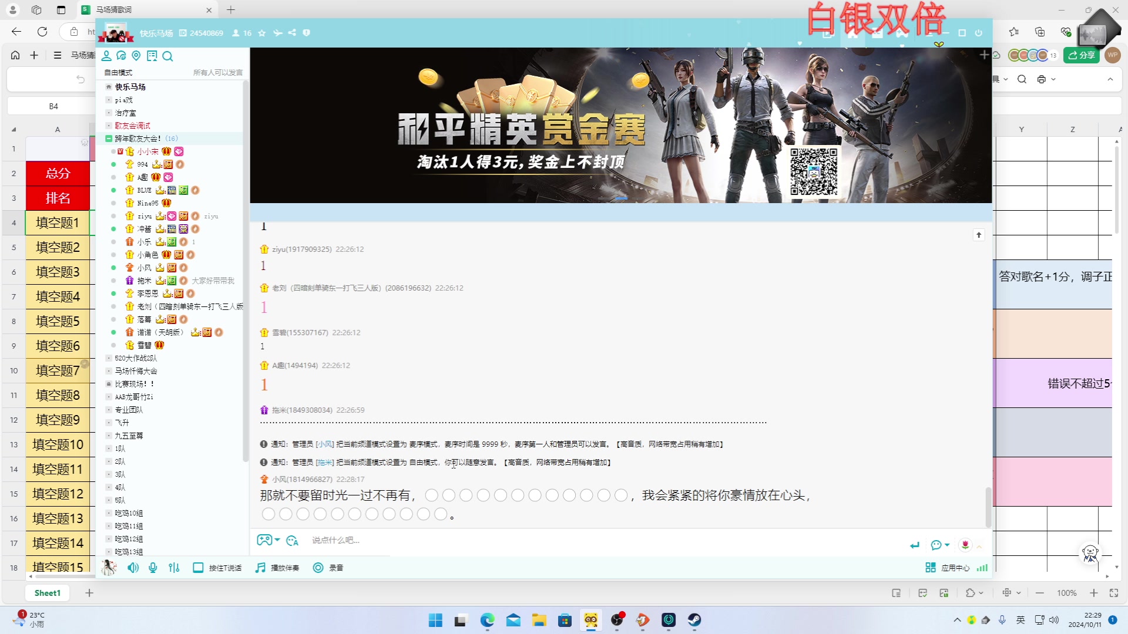Click the zoom in plus in WPS status bar
Image resolution: width=1128 pixels, height=634 pixels.
coord(1093,593)
